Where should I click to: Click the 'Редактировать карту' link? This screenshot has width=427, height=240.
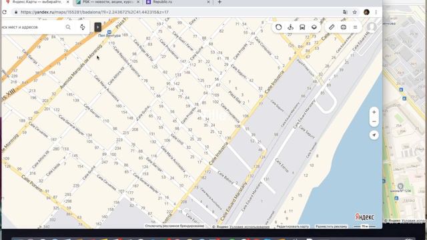coord(293,227)
